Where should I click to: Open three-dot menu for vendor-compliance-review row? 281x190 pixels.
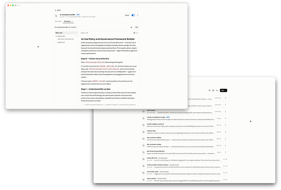(x=225, y=119)
